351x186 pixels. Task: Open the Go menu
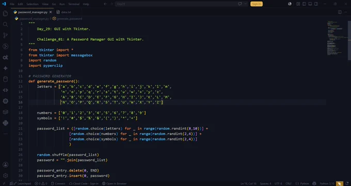(x=54, y=4)
